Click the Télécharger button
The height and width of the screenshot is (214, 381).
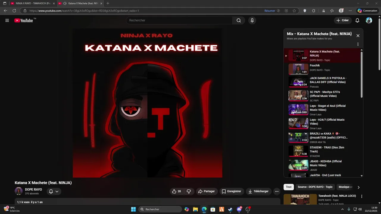(x=258, y=191)
